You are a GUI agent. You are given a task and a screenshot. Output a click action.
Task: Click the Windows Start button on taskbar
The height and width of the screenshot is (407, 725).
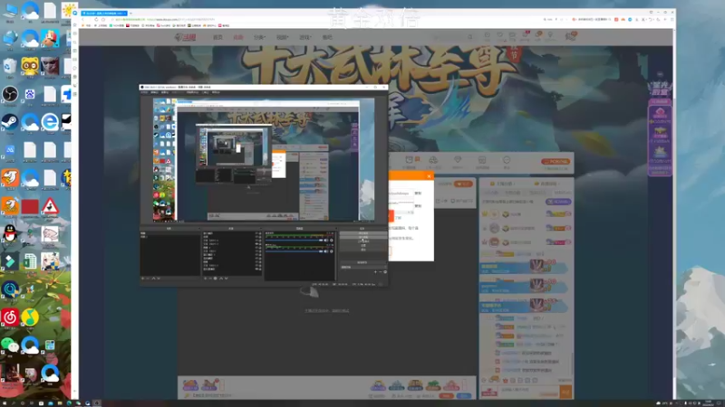(x=5, y=402)
